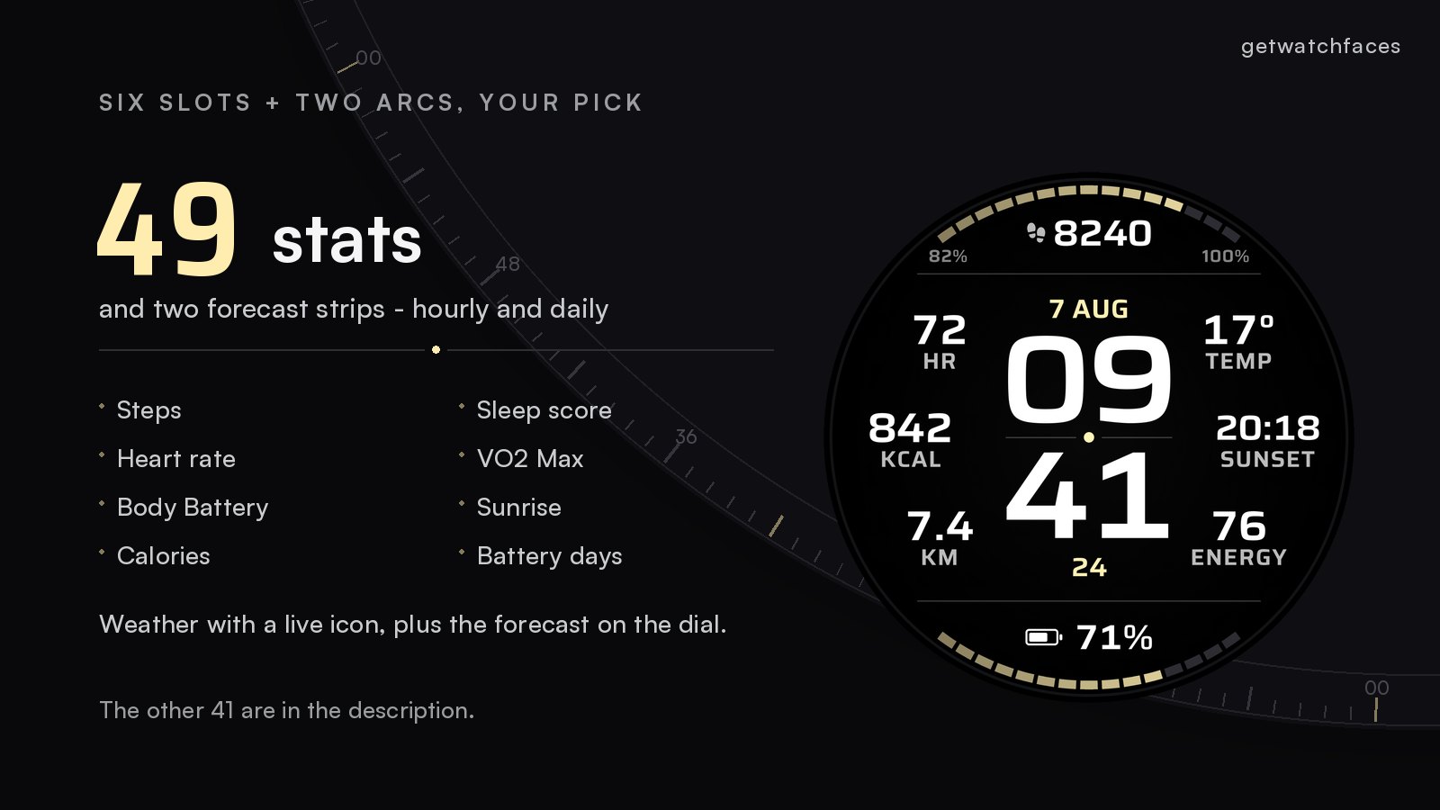Image resolution: width=1440 pixels, height=810 pixels.
Task: Click the large hour digits 09
Action: pyautogui.click(x=1089, y=379)
